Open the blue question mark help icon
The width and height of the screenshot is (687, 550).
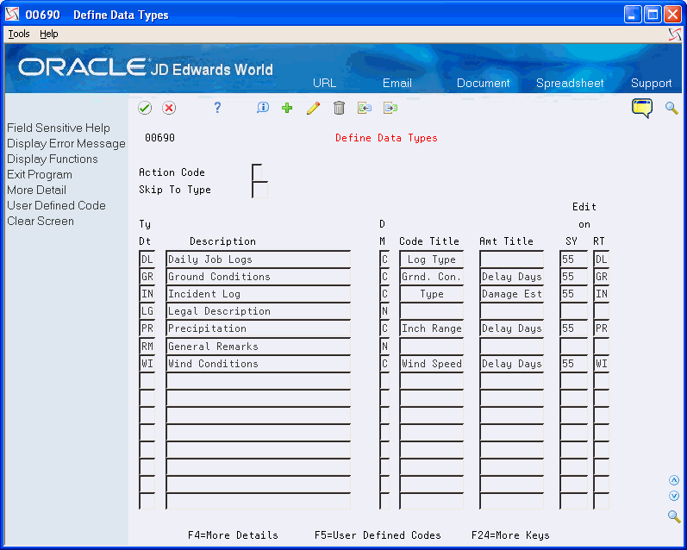(217, 108)
